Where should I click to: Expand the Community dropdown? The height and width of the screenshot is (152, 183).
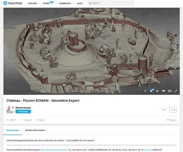click(66, 3)
